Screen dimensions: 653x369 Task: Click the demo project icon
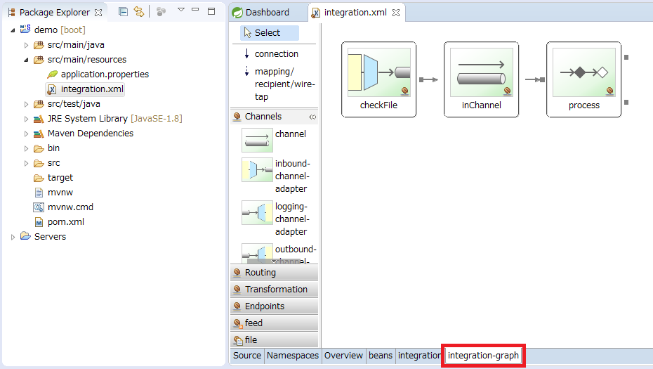[25, 30]
